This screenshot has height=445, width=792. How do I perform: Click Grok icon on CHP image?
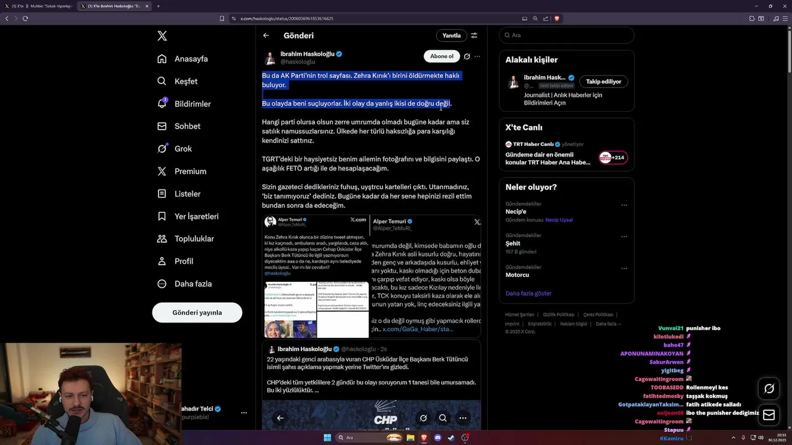pos(423,418)
